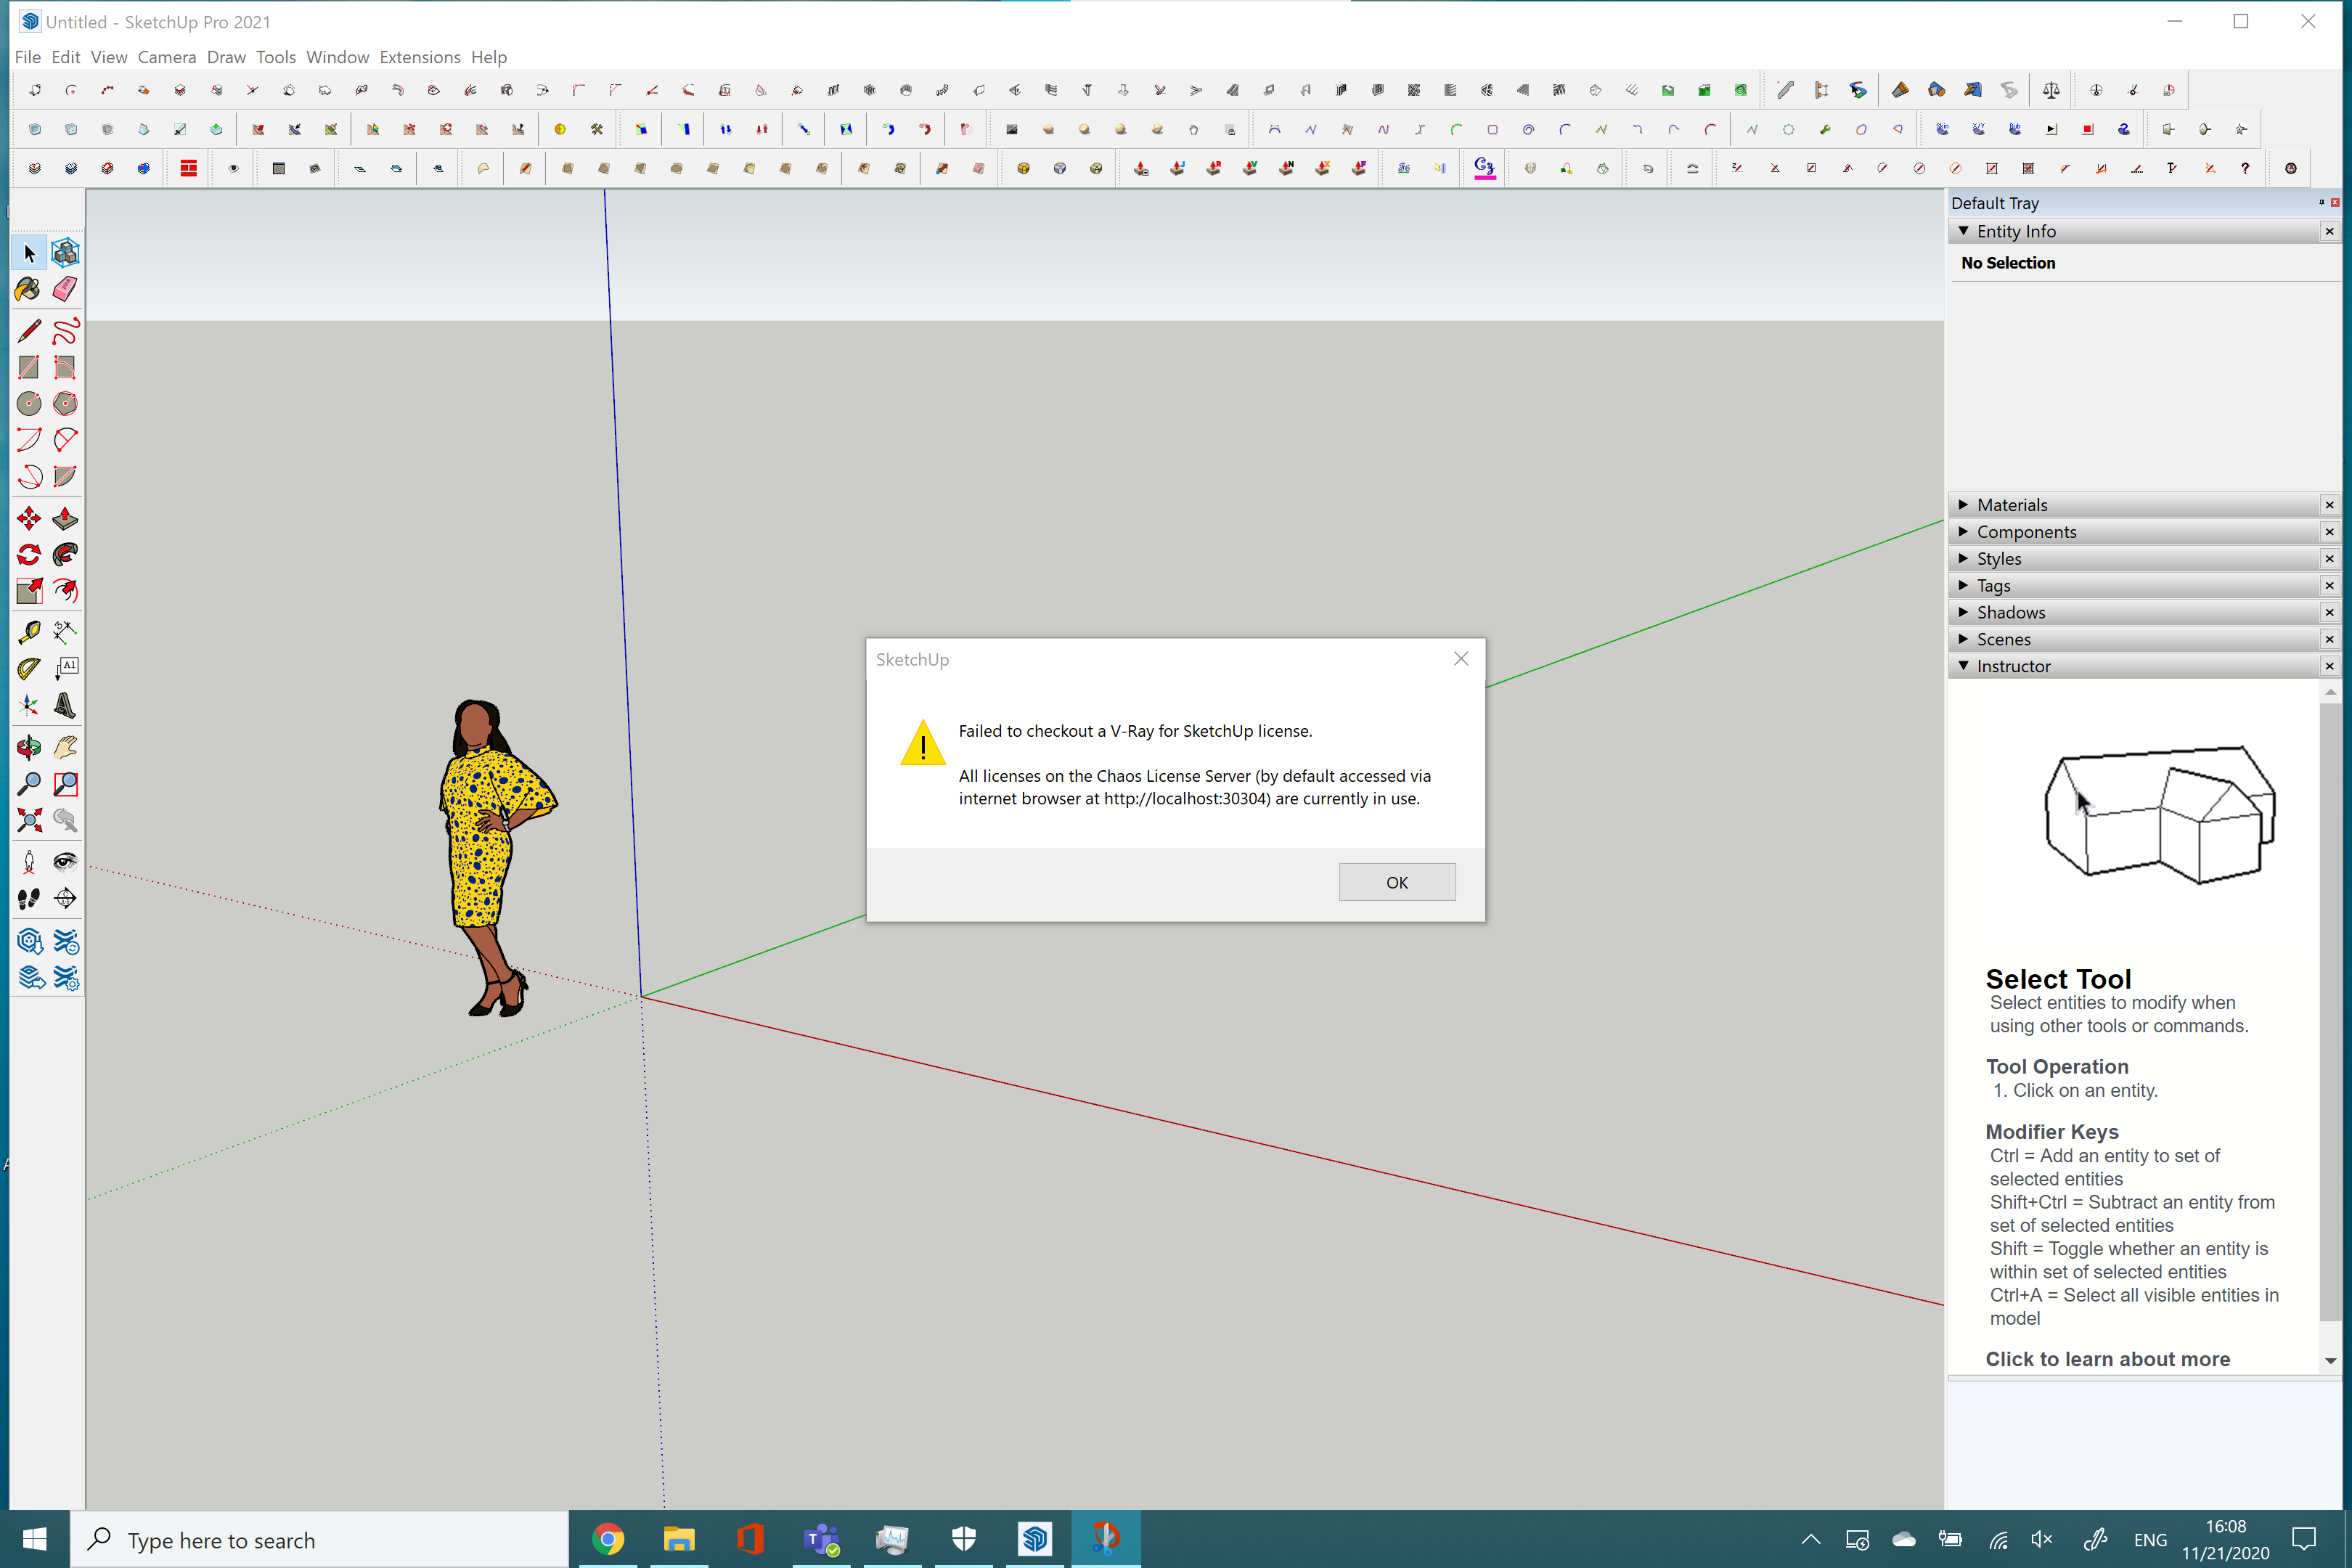Click the Windows search box
The image size is (2352, 1568).
[319, 1539]
